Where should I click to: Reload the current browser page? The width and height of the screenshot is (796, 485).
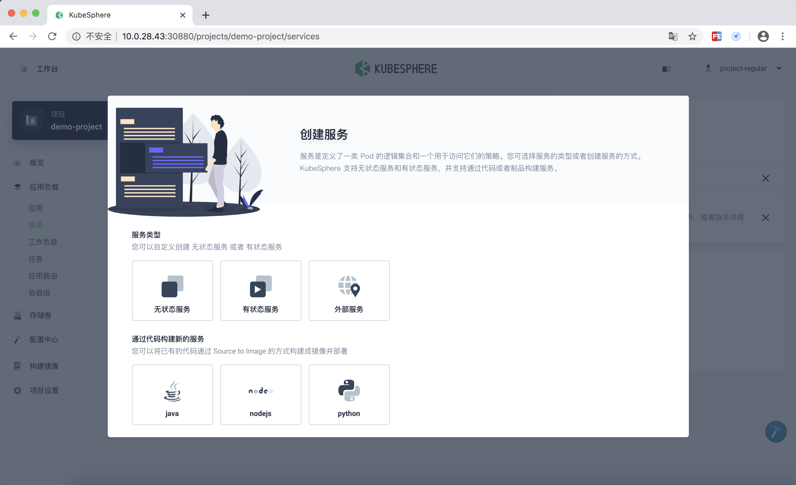[x=52, y=37]
